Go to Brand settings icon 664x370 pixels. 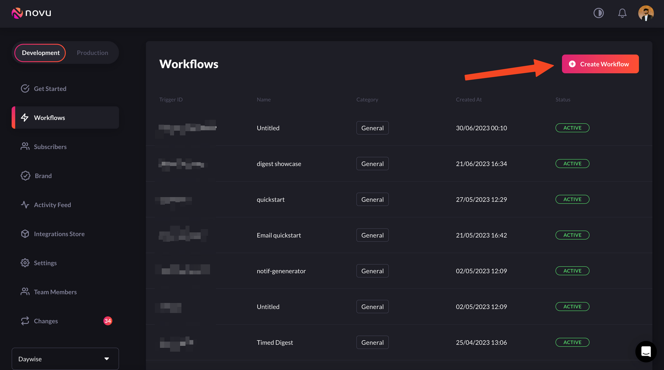pos(25,176)
